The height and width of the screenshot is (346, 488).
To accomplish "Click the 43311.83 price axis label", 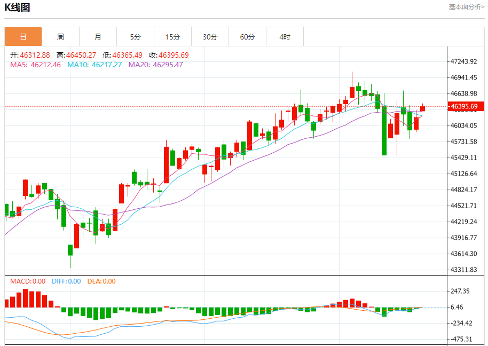I will tap(464, 270).
